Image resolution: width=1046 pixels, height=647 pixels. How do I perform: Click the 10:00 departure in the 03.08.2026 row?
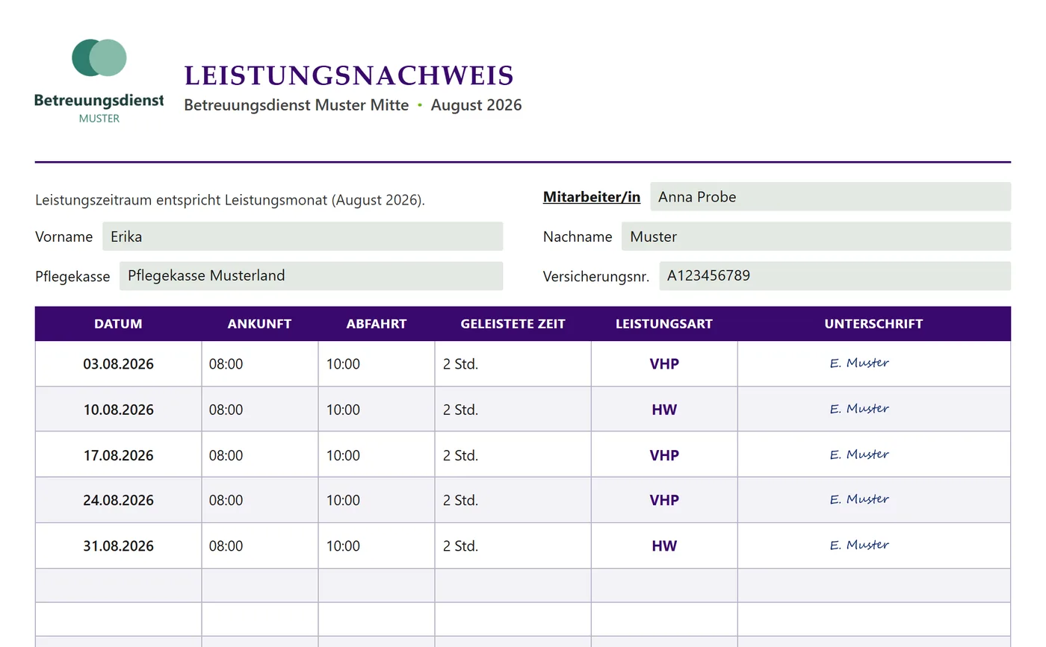coord(343,364)
